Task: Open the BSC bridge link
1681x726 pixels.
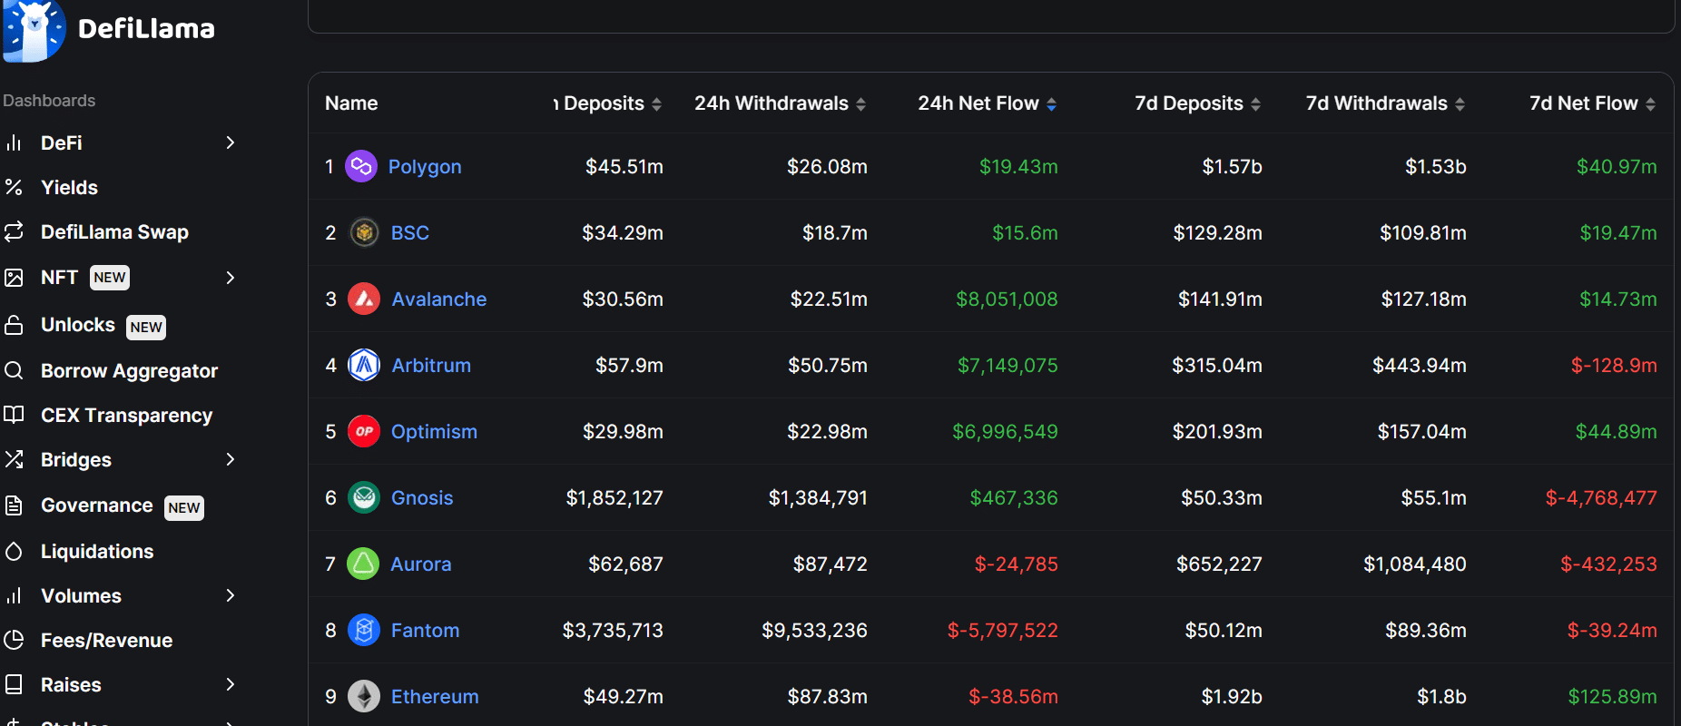Action: coord(410,232)
